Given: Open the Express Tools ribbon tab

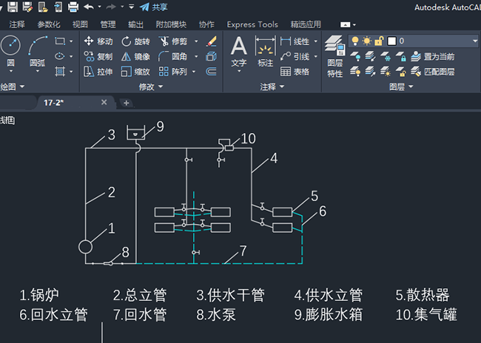Looking at the screenshot, I should click(252, 24).
